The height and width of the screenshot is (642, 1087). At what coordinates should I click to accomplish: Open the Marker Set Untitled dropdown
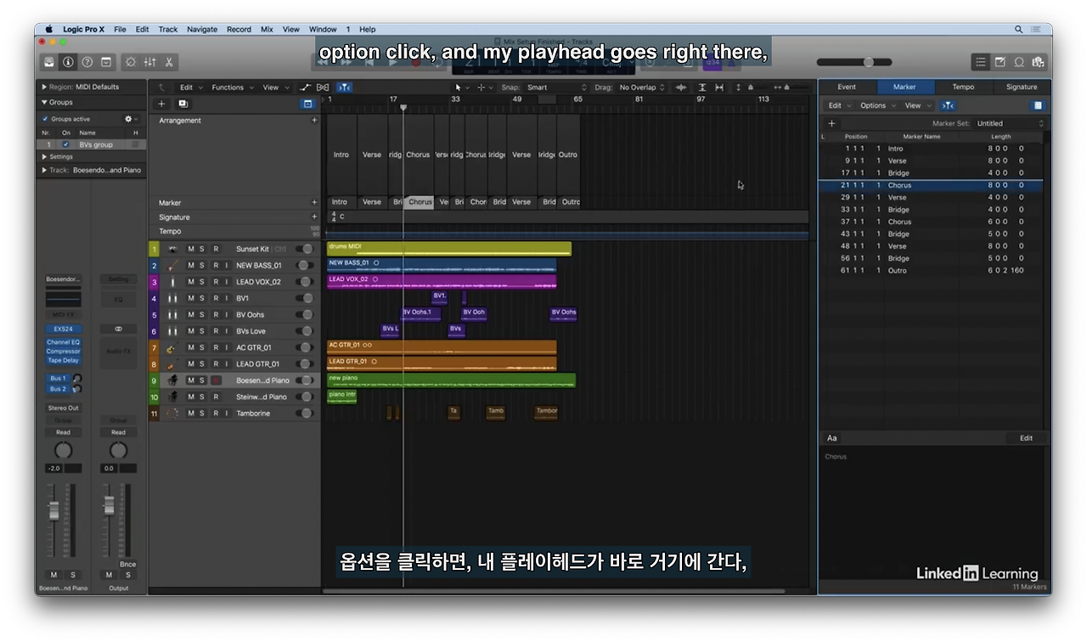coord(1010,123)
